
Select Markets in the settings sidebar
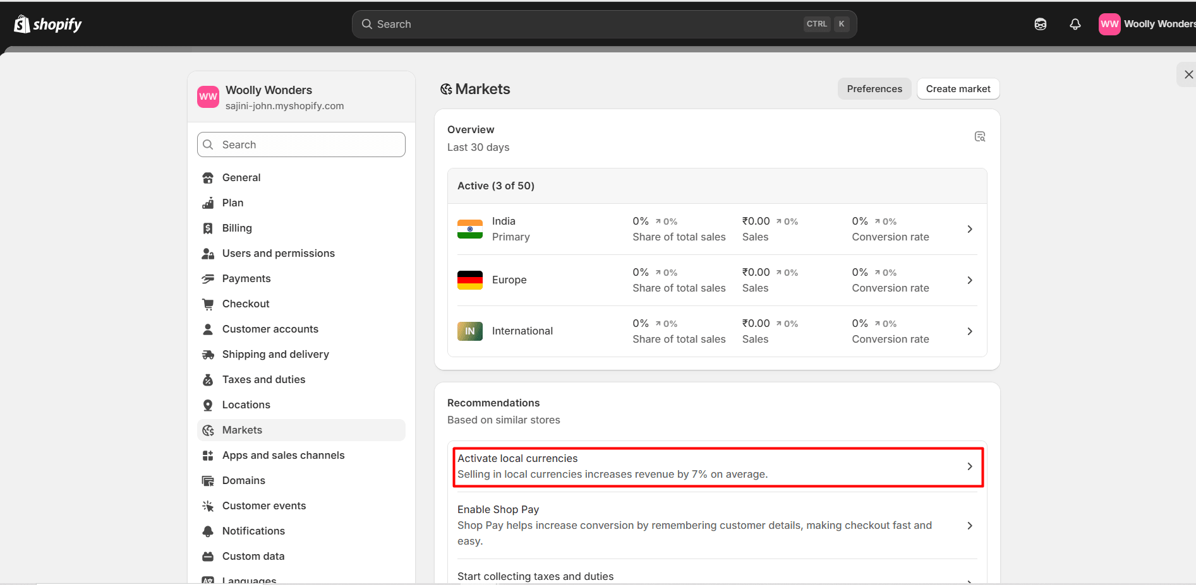[x=301, y=430]
